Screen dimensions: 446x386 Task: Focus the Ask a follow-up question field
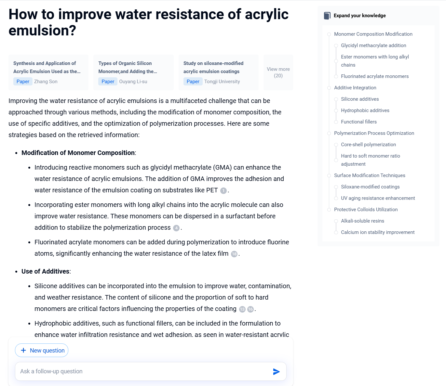[143, 371]
